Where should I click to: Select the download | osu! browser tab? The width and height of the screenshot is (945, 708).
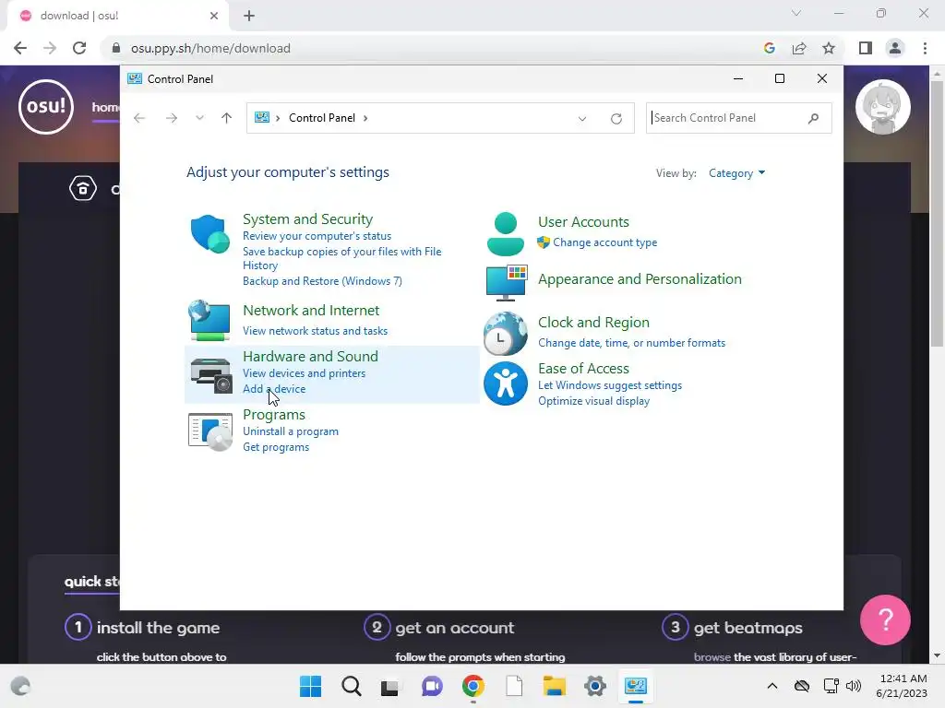click(x=117, y=16)
